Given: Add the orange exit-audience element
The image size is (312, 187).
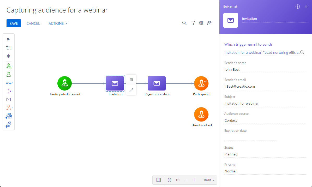Looking at the screenshot, I should point(9,108).
